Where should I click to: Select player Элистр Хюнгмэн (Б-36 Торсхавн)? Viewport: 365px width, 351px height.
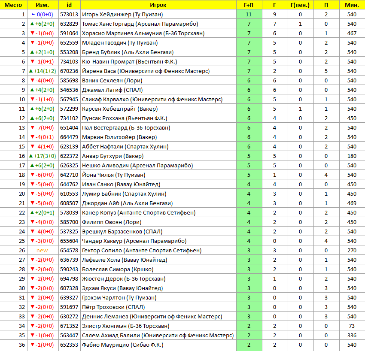126,326
